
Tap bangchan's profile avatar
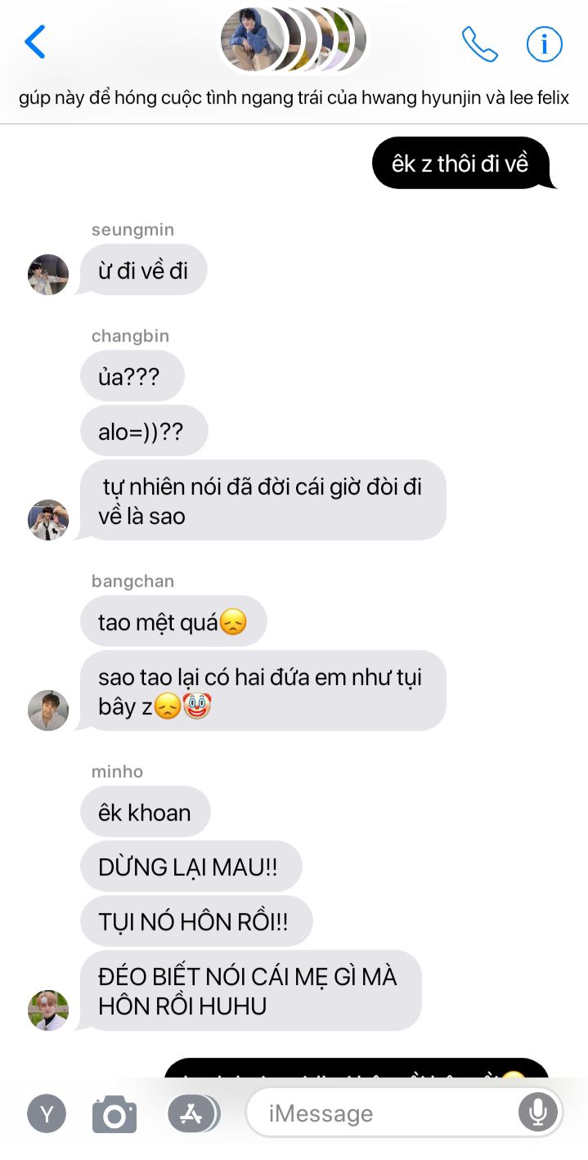[48, 710]
